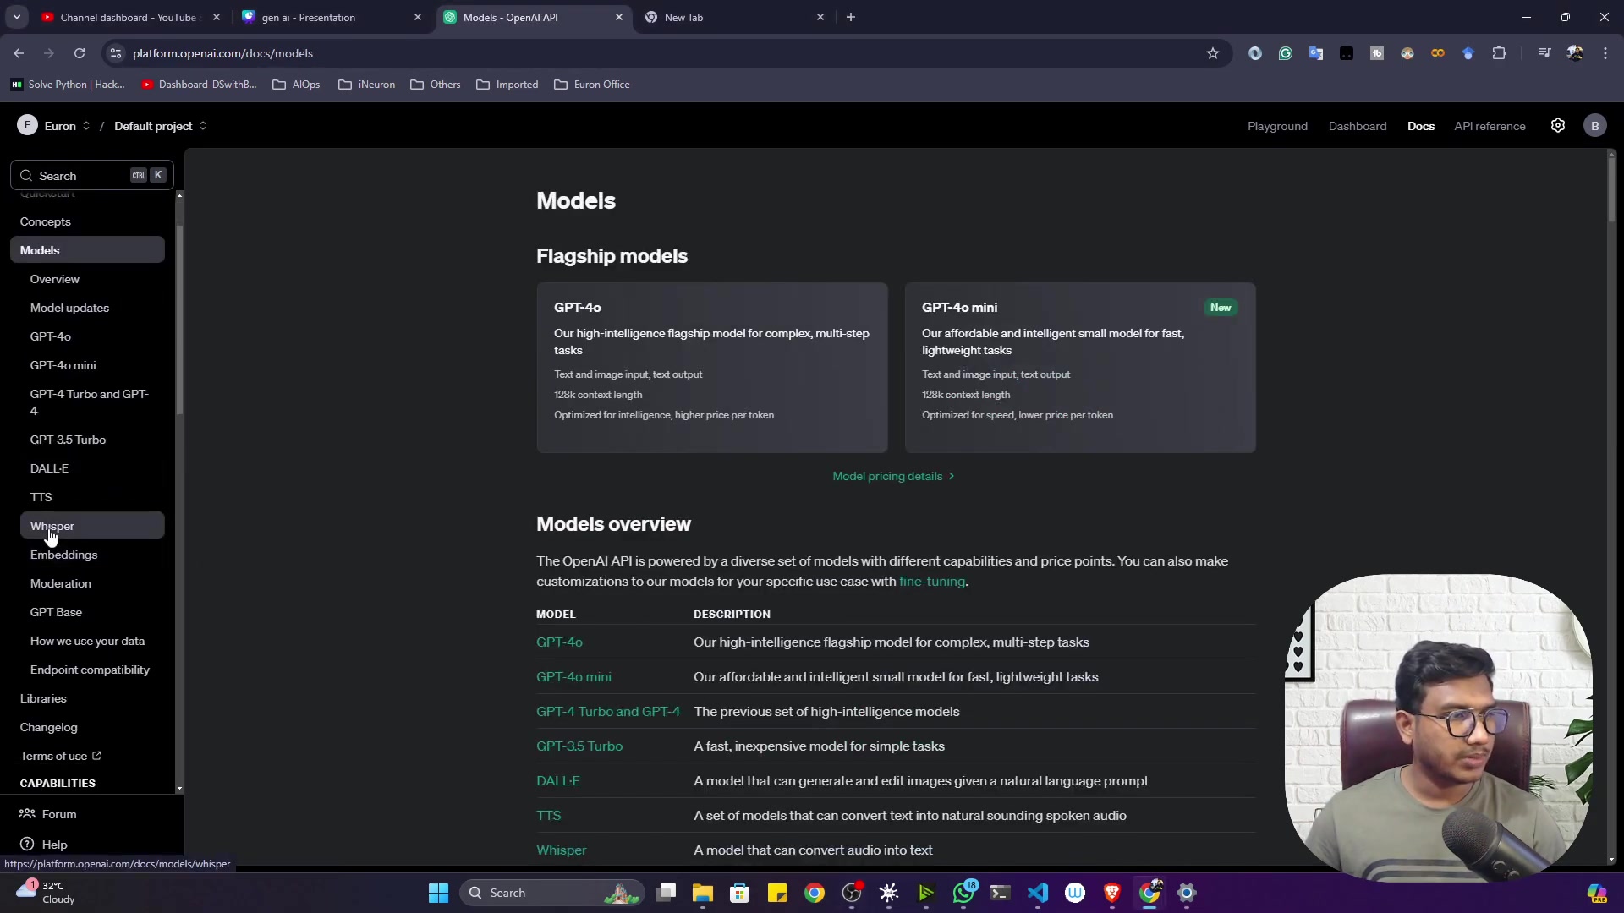The height and width of the screenshot is (913, 1624).
Task: Open Task View from the taskbar
Action: tap(667, 893)
